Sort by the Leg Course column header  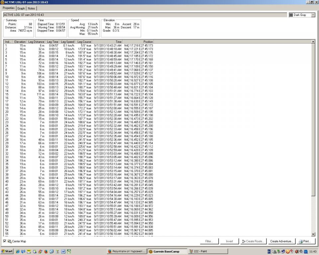[x=84, y=42]
